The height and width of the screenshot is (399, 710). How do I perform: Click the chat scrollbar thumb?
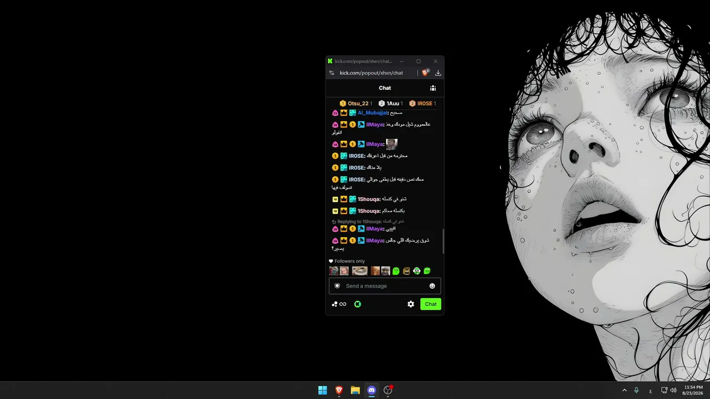tap(443, 241)
